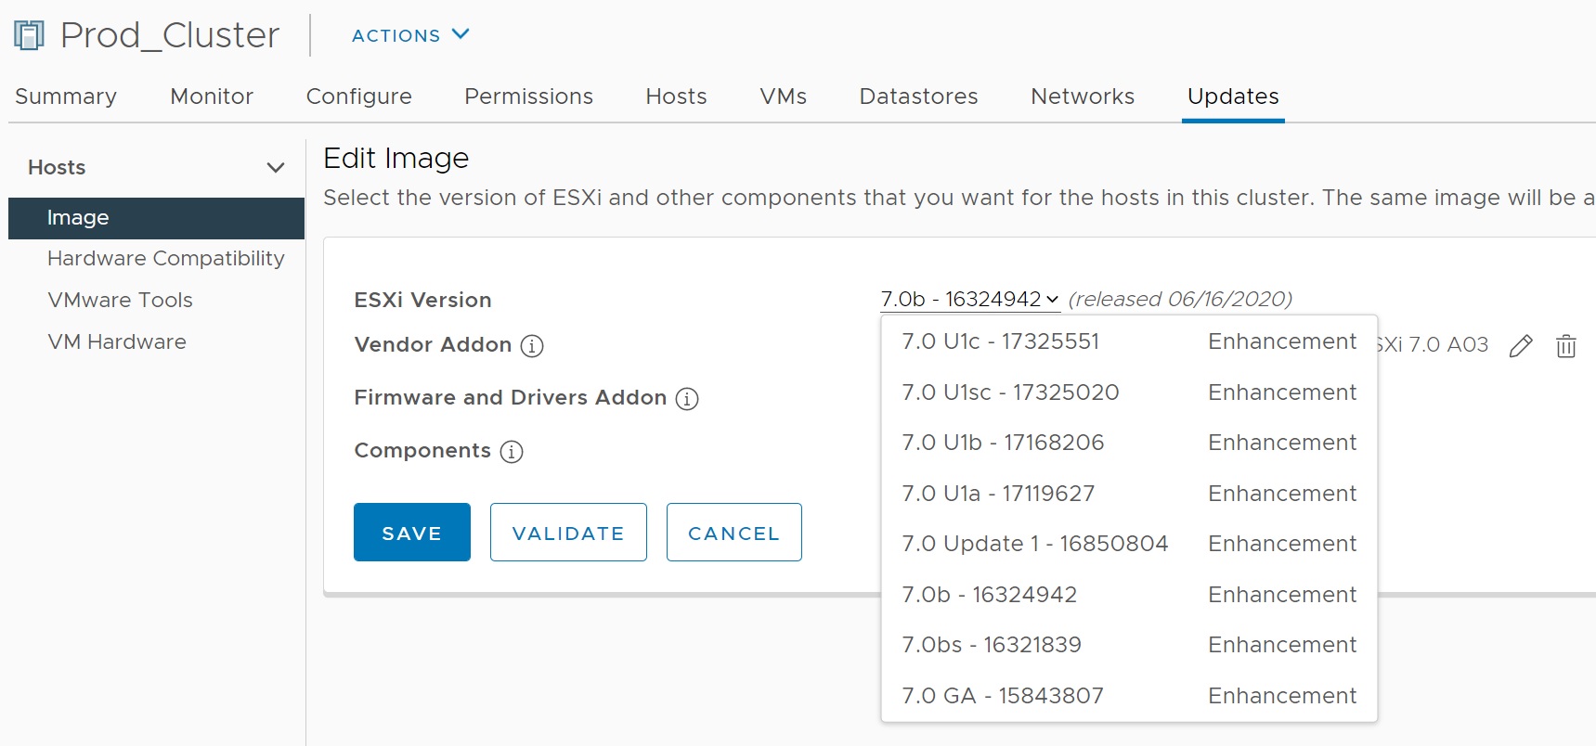1596x746 pixels.
Task: Go to the Permissions tab
Action: click(528, 96)
